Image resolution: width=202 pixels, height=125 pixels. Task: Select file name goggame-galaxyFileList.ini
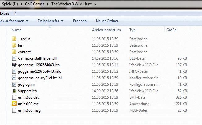coord(40,78)
